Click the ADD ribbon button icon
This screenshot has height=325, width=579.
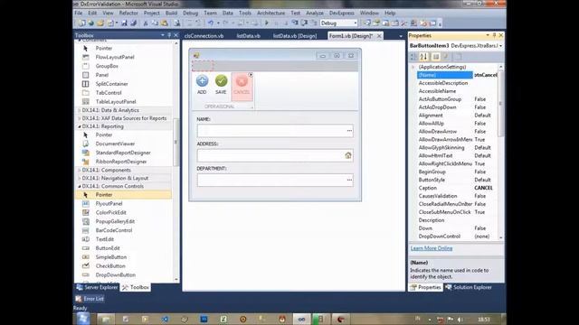point(202,81)
